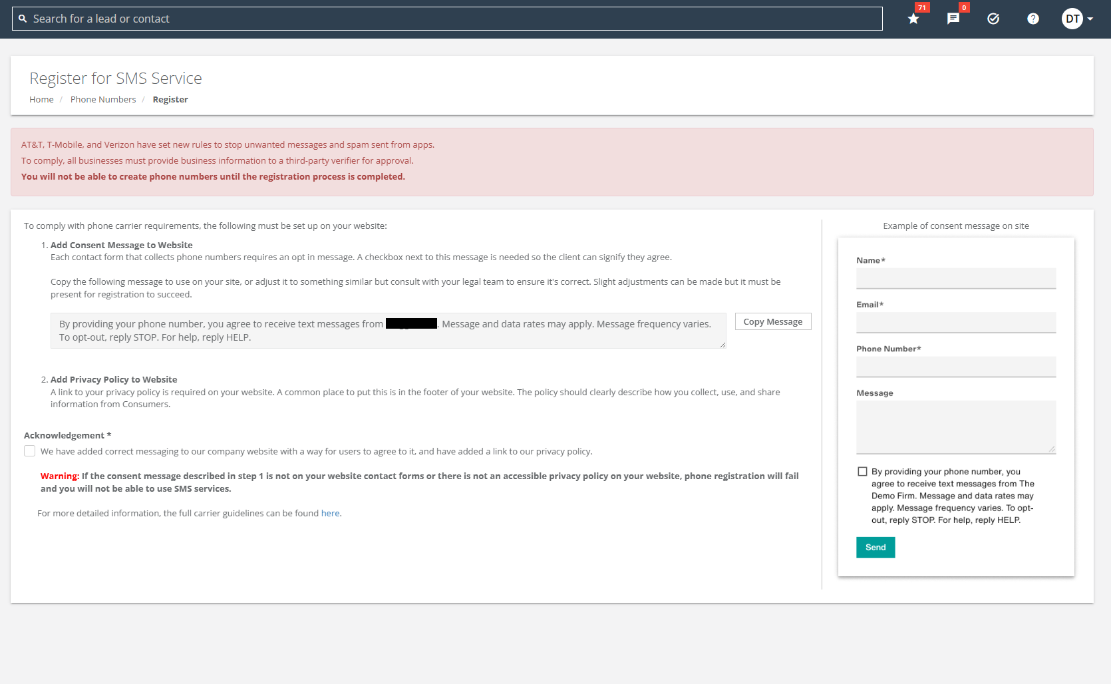Check the Acknowledgement checkbox
The image size is (1111, 684).
point(30,451)
